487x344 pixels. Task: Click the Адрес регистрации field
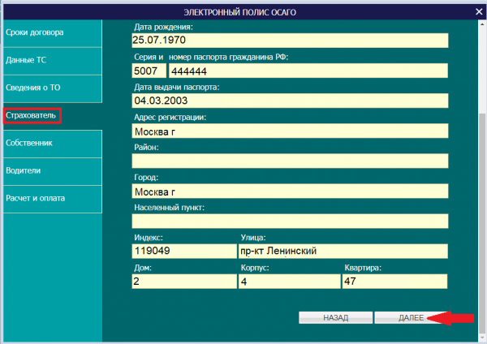pyautogui.click(x=290, y=131)
